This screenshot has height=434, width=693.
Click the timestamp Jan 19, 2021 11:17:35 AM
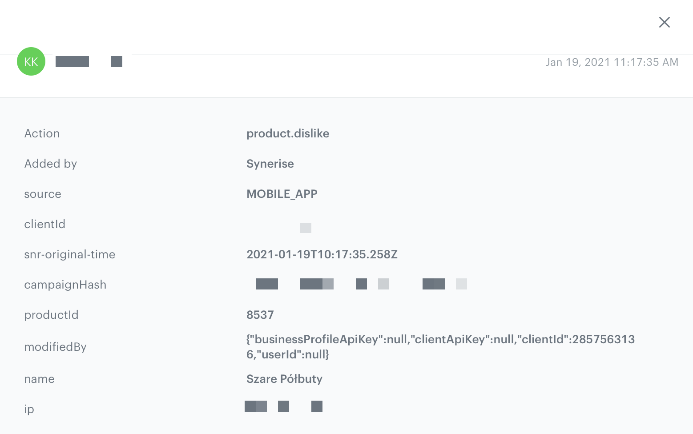612,62
